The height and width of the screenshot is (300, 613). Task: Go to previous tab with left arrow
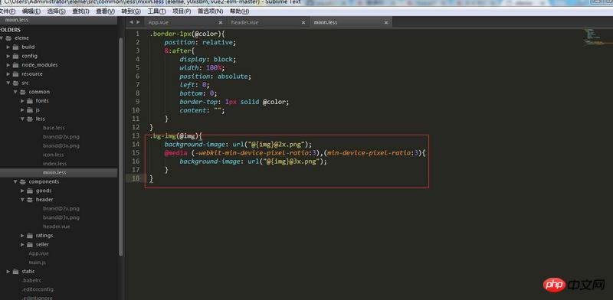131,22
